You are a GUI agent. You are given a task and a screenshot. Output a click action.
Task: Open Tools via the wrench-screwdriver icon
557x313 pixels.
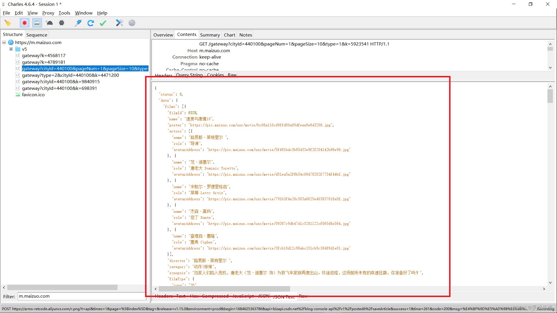coord(120,23)
